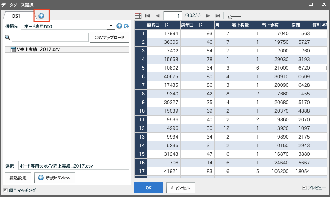Go to the next record page
Screen dimensions: 330x197
click(208, 15)
